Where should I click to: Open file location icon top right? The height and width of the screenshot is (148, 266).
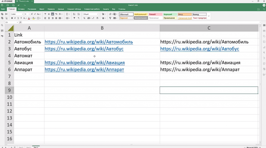pyautogui.click(x=258, y=9)
